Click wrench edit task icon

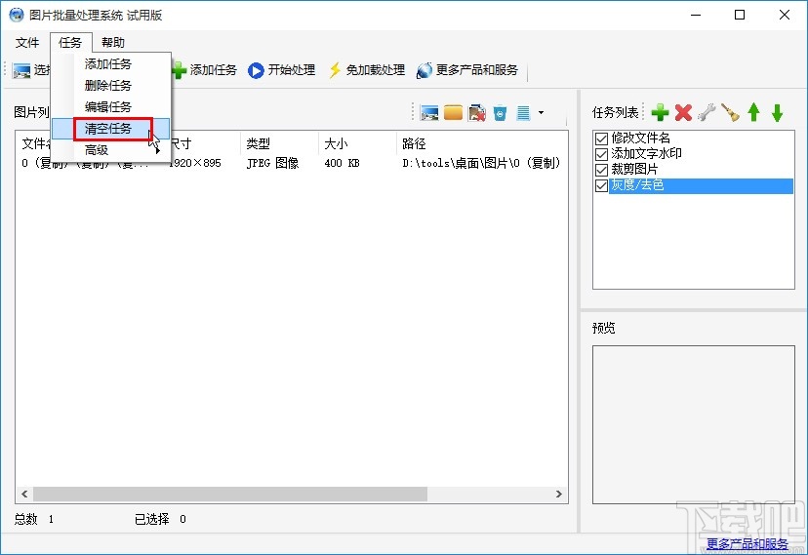click(707, 112)
